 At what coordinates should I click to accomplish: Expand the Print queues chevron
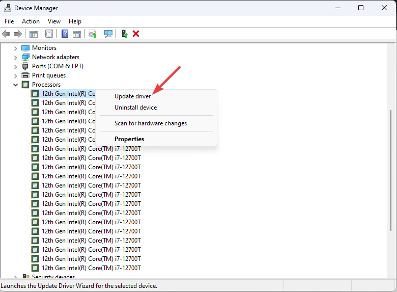(x=15, y=76)
